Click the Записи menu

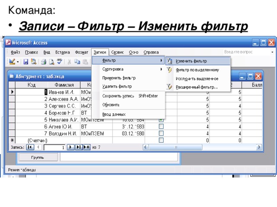coord(100,52)
